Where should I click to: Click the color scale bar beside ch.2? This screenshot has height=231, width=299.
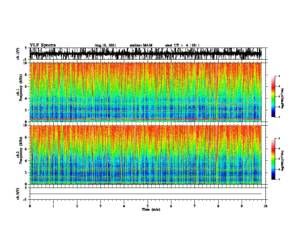pos(273,159)
